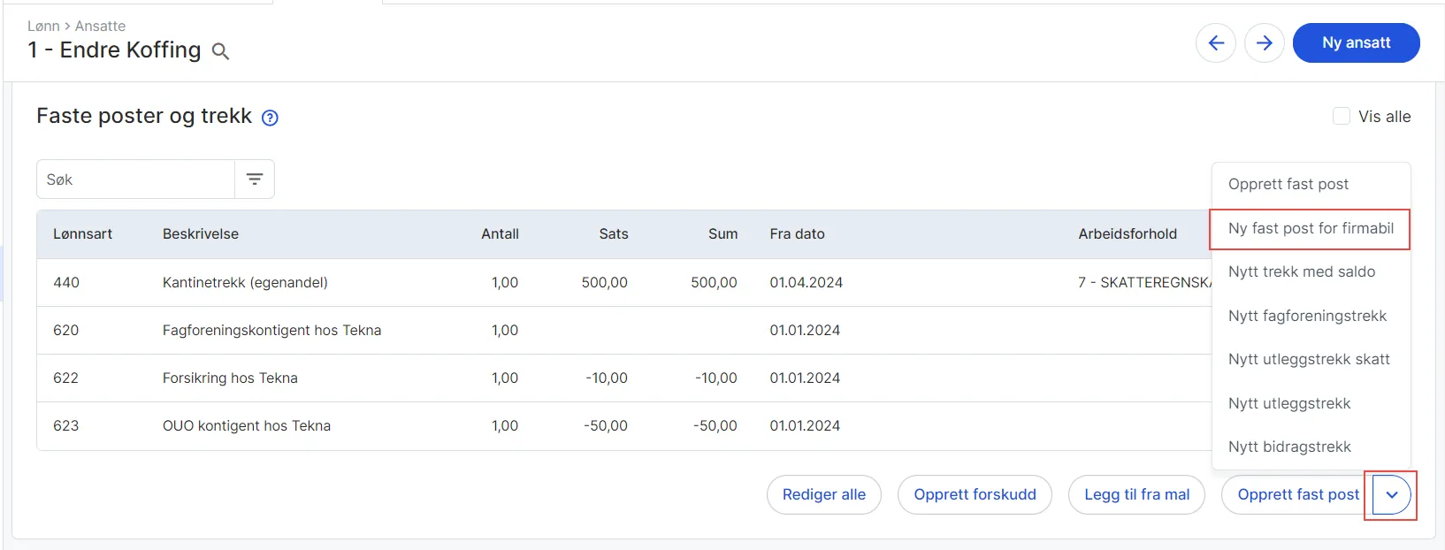Click the Ny ansatt button
The height and width of the screenshot is (550, 1445).
[1356, 43]
